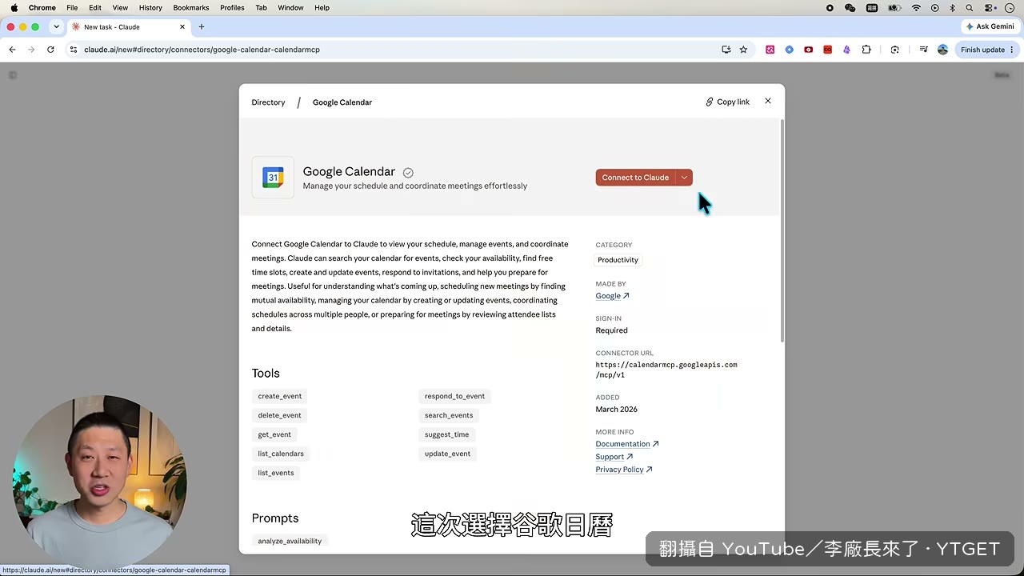Select the get_event tool chip

click(x=274, y=434)
